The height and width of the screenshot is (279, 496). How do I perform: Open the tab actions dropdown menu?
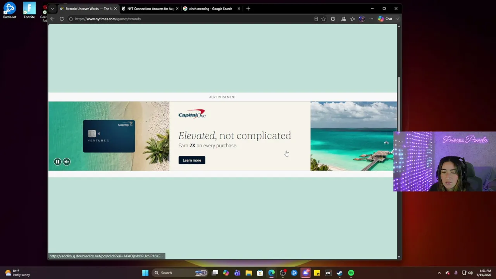[x=52, y=9]
